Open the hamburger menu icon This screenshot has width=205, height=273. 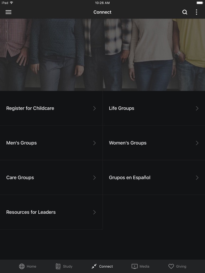coord(9,12)
